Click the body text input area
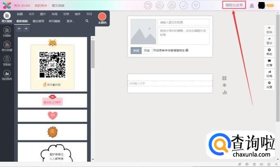Screen dimensions: 280x167 click(x=170, y=83)
